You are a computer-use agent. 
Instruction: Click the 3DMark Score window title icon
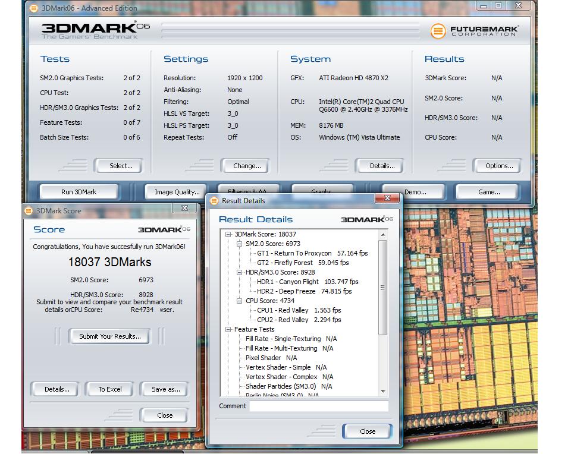pyautogui.click(x=29, y=210)
